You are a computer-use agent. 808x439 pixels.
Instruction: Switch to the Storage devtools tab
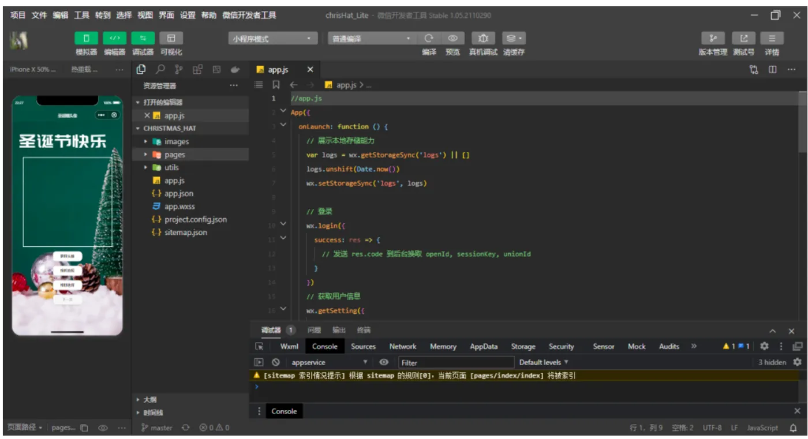[x=523, y=346]
